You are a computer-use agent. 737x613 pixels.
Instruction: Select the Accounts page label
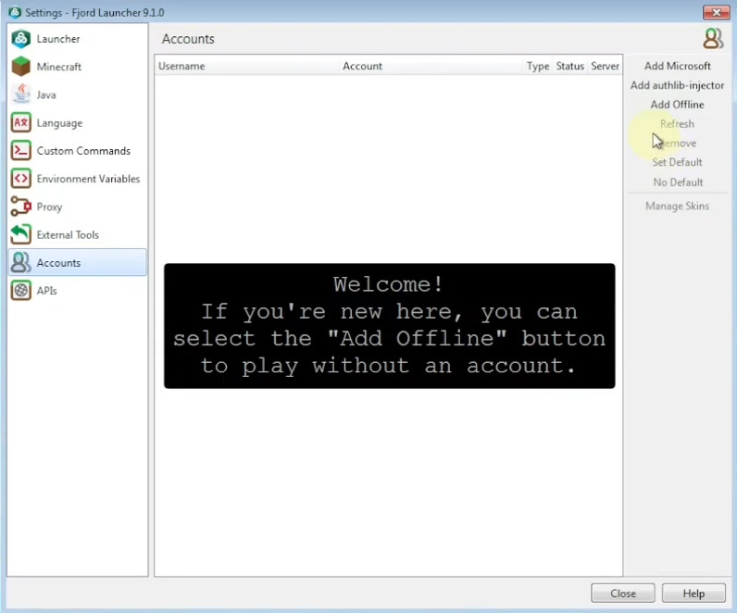58,263
